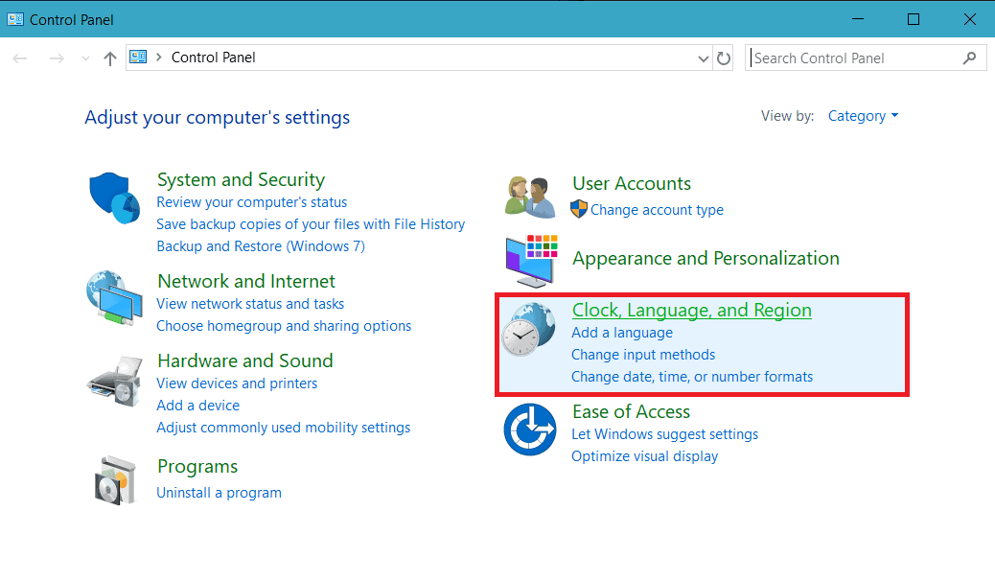The image size is (995, 581).
Task: Maximize the Control Panel window
Action: [x=914, y=19]
